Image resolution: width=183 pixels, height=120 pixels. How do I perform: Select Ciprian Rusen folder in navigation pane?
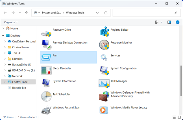coord(18,47)
